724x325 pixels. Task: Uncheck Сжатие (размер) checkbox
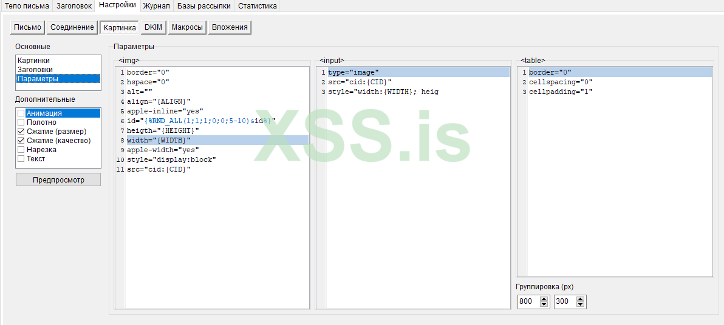tap(21, 132)
